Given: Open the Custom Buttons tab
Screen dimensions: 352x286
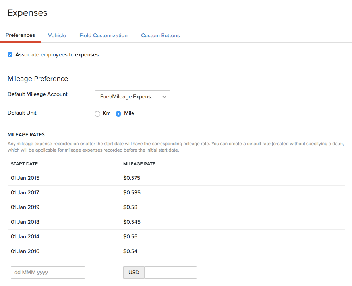Looking at the screenshot, I should (160, 35).
